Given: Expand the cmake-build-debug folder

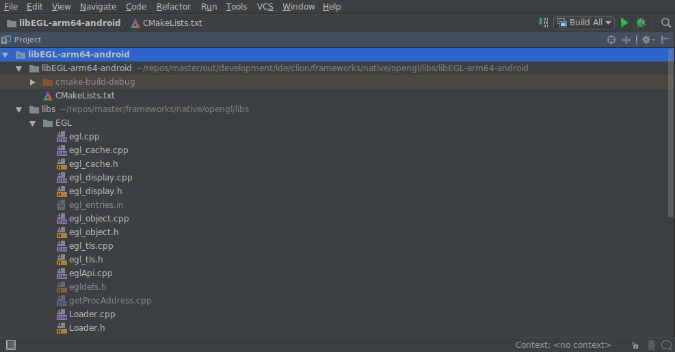Looking at the screenshot, I should 33,82.
